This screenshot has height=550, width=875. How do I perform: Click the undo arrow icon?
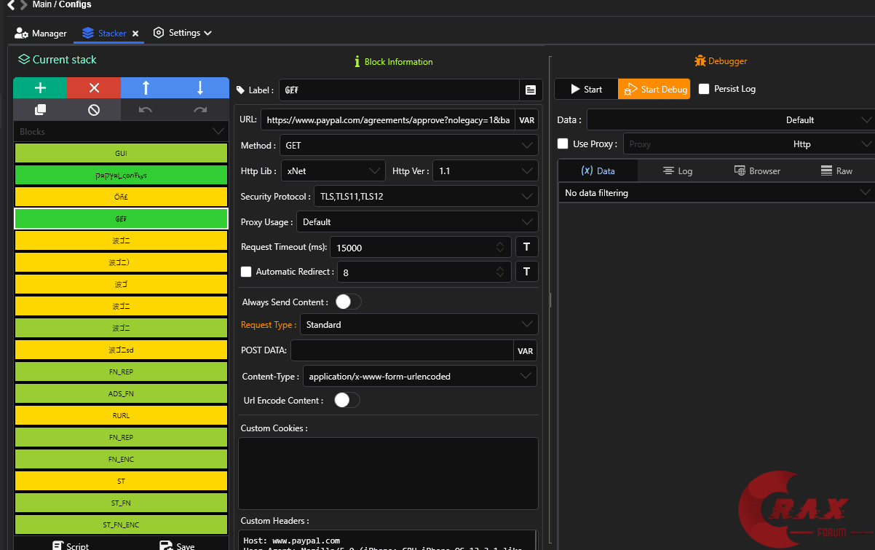(146, 110)
